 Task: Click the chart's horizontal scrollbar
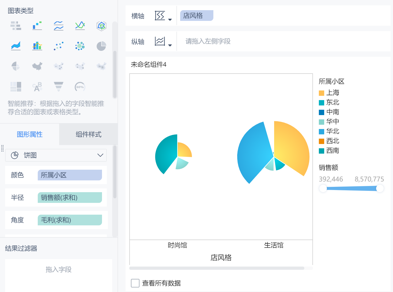click(x=217, y=268)
